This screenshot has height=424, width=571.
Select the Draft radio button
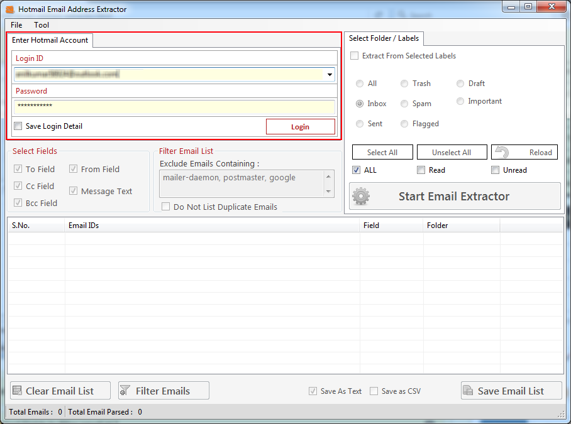[x=460, y=84]
